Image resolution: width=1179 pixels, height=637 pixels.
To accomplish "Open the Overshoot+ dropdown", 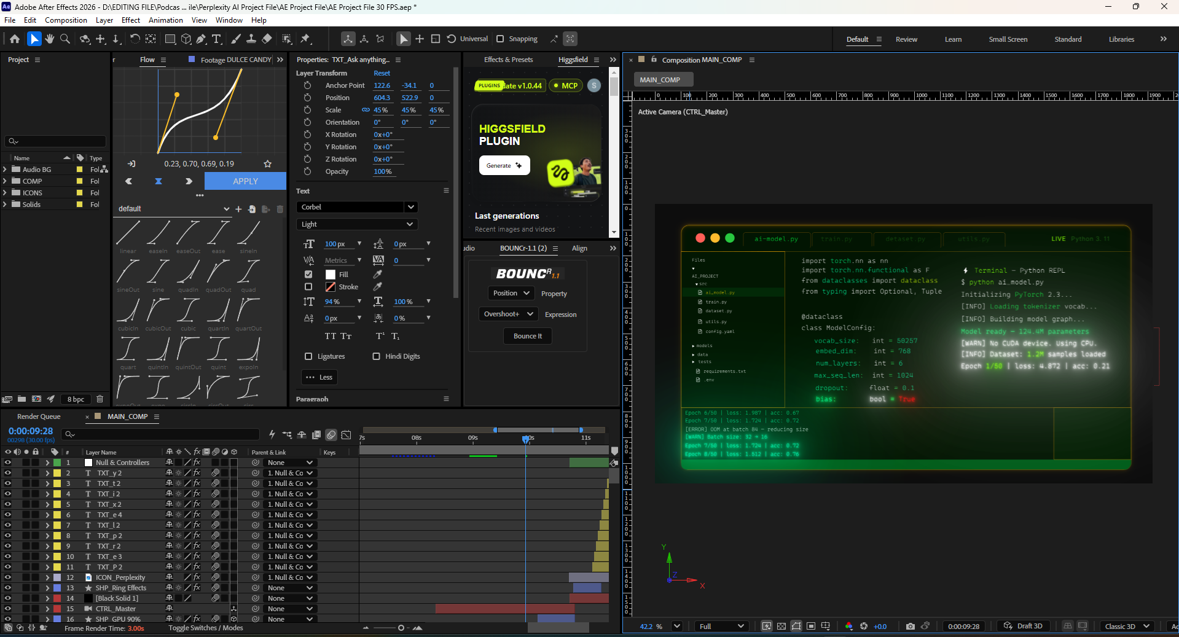I will coord(508,314).
